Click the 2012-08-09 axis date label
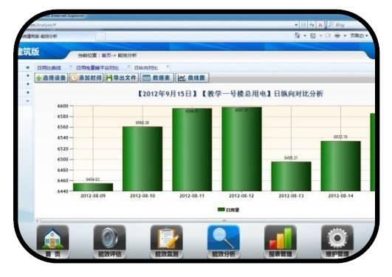This screenshot has width=392, height=277. coord(93,196)
